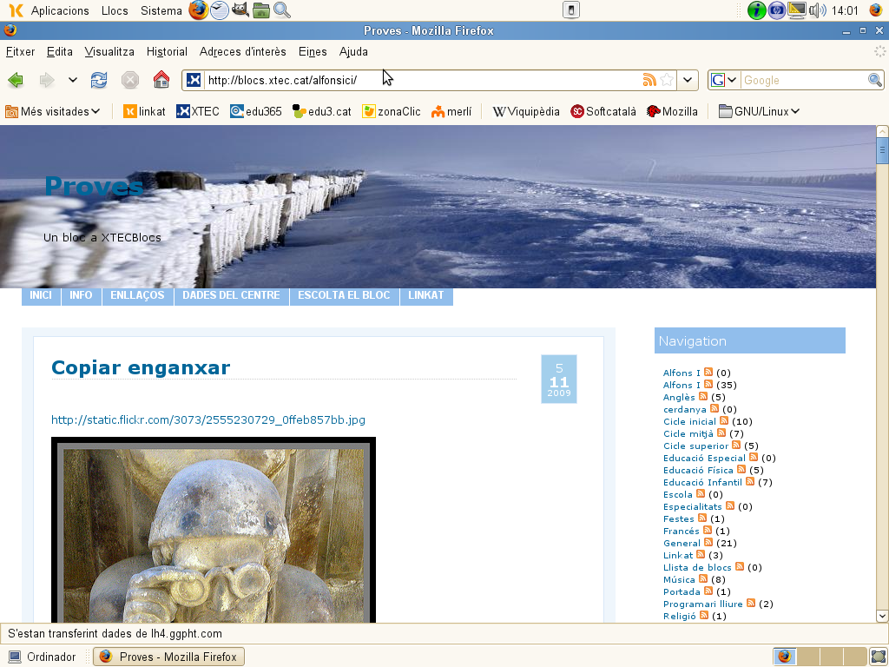The width and height of the screenshot is (889, 667).
Task: Open the RSS feed for Educació Infantil
Action: (750, 481)
